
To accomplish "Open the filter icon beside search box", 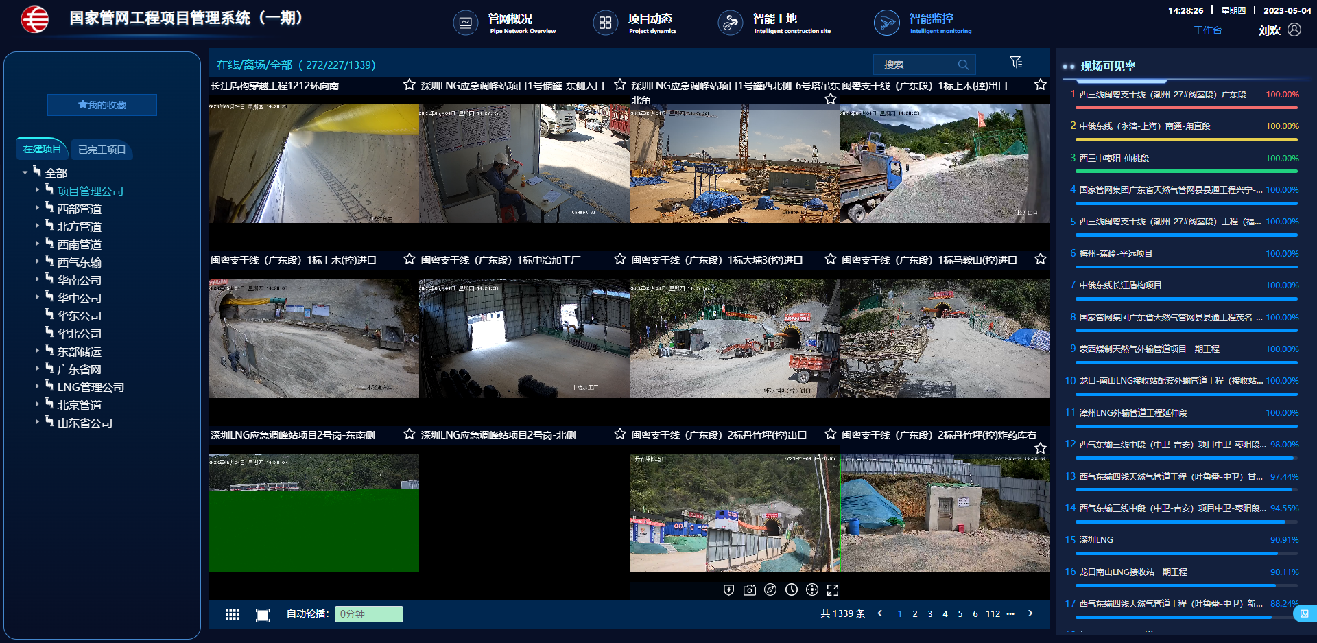I will [1016, 63].
